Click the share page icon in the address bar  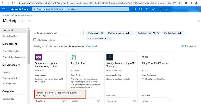[x=174, y=3]
